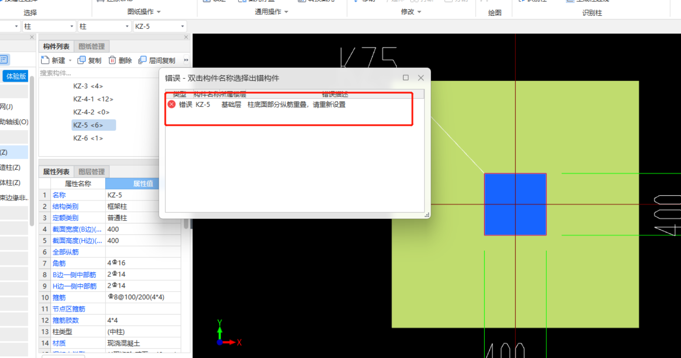Click the 属性值 column header
The height and width of the screenshot is (358, 681).
click(x=143, y=184)
